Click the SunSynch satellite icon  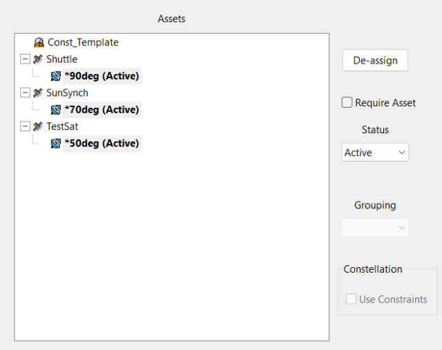pyautogui.click(x=38, y=93)
